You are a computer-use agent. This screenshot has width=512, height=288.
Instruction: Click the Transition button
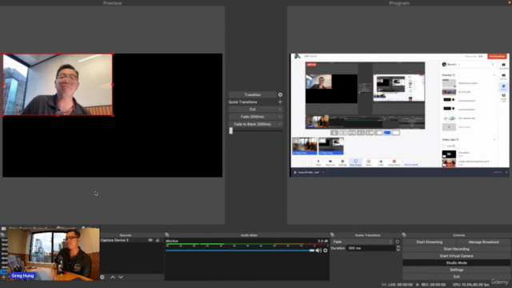[x=253, y=94]
